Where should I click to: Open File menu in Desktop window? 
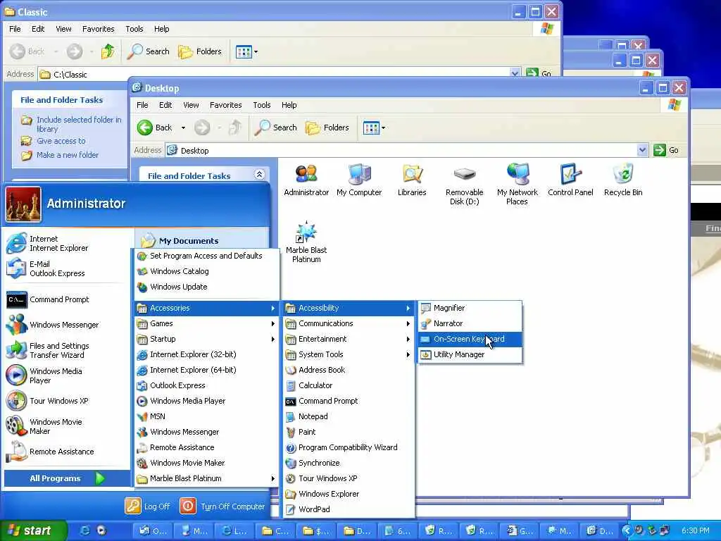[142, 105]
